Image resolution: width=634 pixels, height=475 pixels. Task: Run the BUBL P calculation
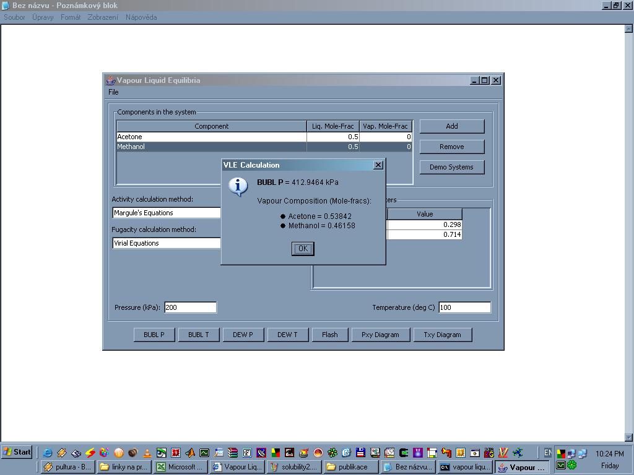154,335
